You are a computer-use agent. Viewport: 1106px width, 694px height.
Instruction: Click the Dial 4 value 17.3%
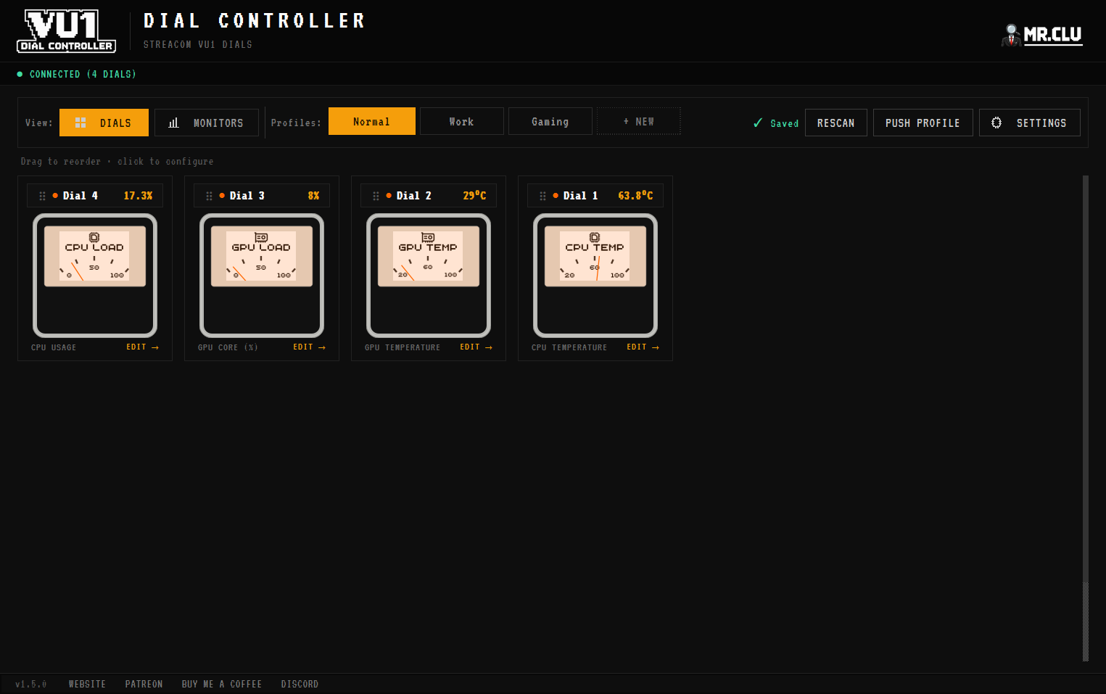[138, 196]
